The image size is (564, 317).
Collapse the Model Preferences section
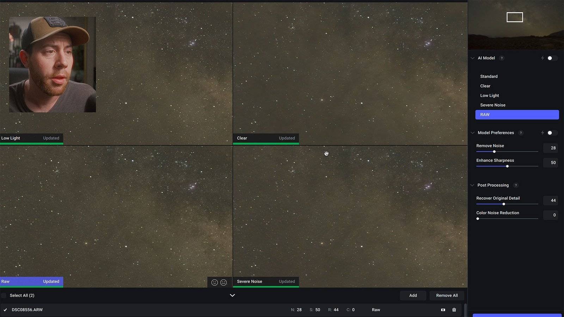tap(472, 133)
